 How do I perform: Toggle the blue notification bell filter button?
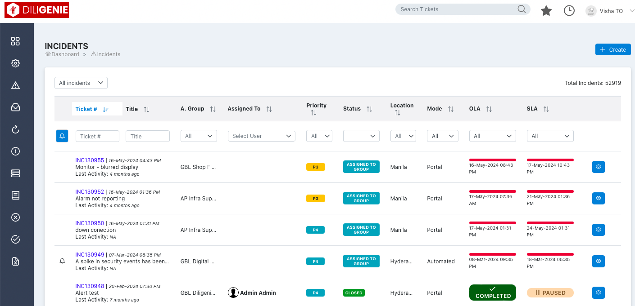tap(62, 136)
